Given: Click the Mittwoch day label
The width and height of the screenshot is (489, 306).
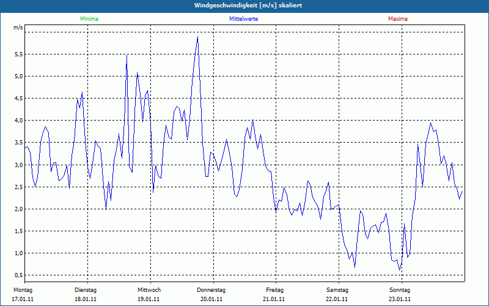Looking at the screenshot, I should click(149, 290).
